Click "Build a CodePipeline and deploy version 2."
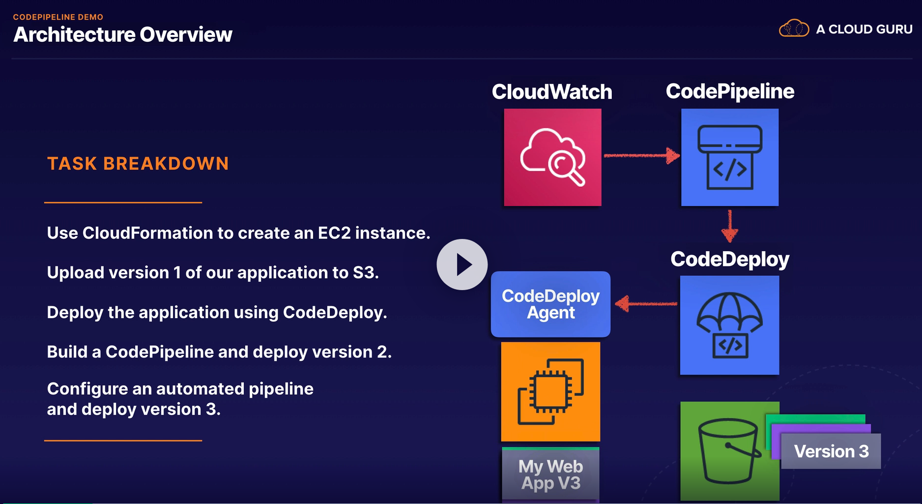The height and width of the screenshot is (504, 922). pyautogui.click(x=219, y=352)
